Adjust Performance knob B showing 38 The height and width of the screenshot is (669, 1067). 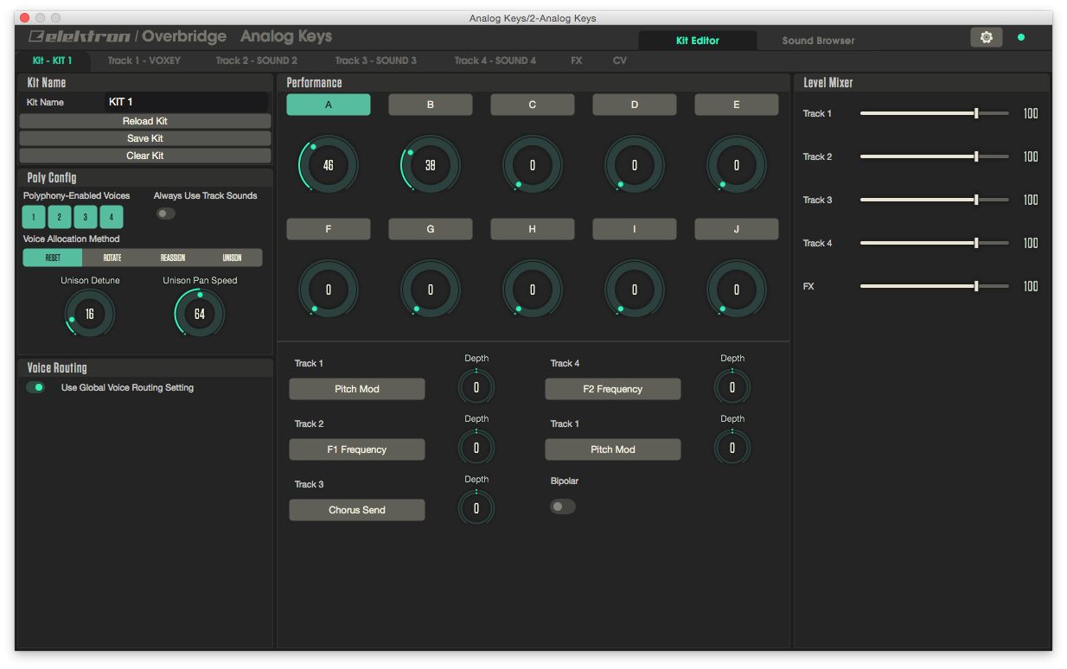431,164
